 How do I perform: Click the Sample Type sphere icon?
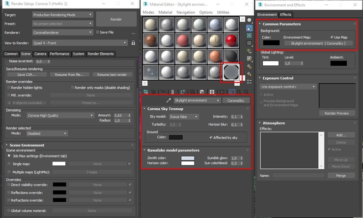tap(249, 20)
